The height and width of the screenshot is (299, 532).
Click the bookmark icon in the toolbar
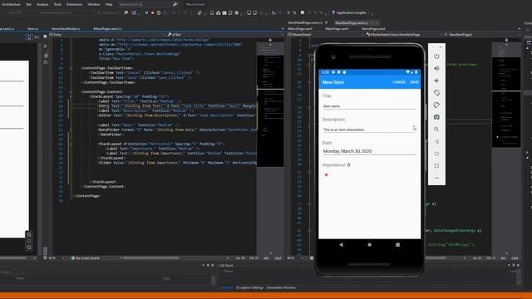303,13
